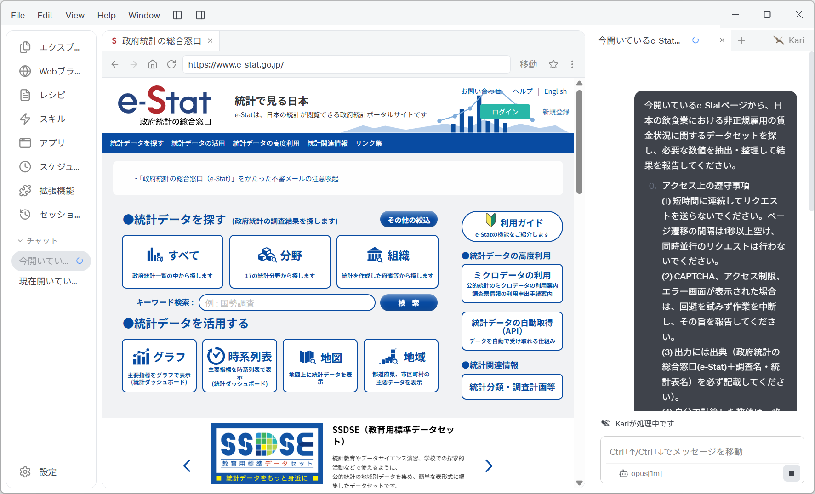This screenshot has width=815, height=494.
Task: Toggle the left sidebar panel icon
Action: coord(177,15)
